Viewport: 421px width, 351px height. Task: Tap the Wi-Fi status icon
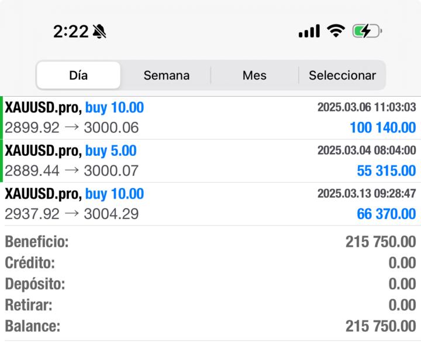[336, 30]
